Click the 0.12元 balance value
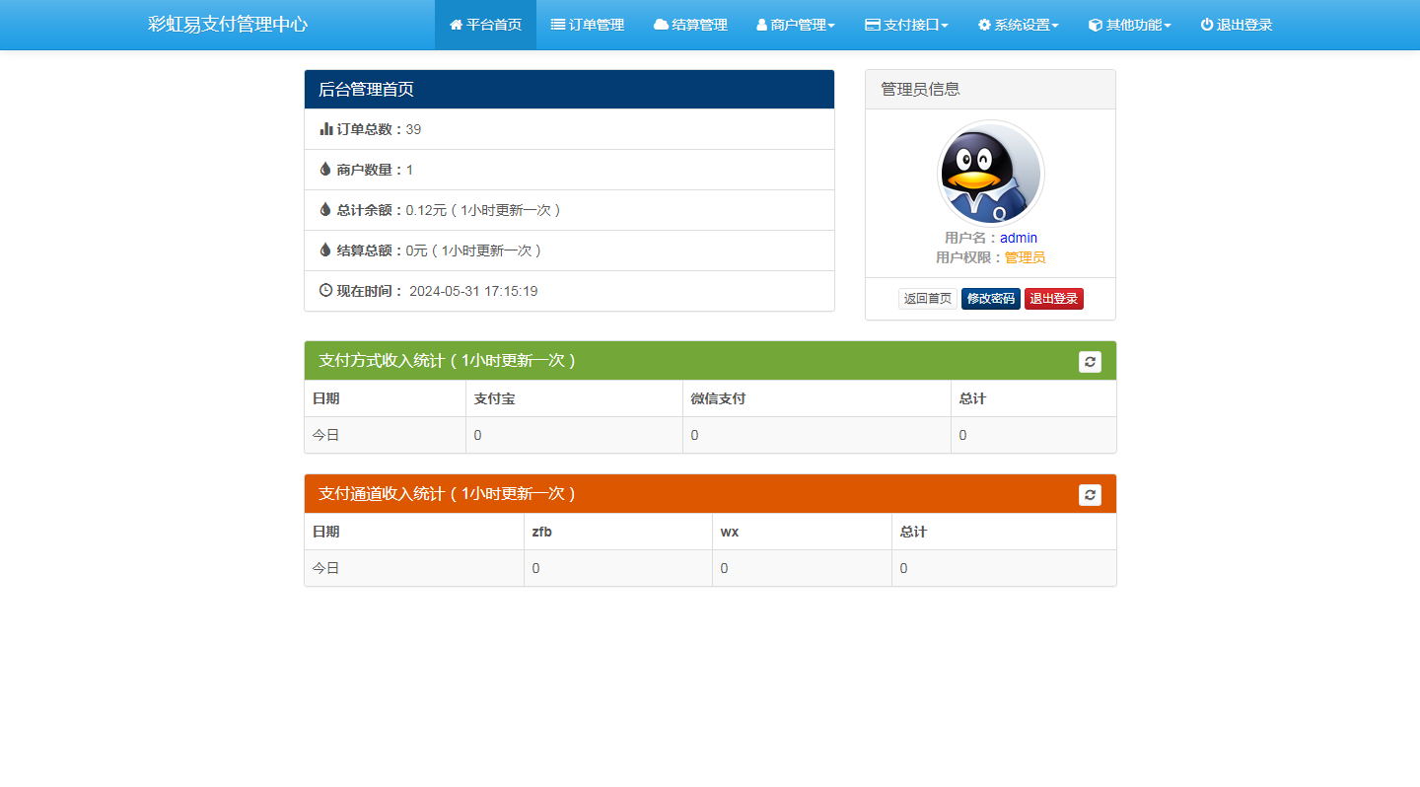 click(x=426, y=210)
